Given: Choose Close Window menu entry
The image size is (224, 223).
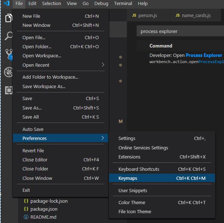Looking at the screenshot, I should tap(61, 178).
